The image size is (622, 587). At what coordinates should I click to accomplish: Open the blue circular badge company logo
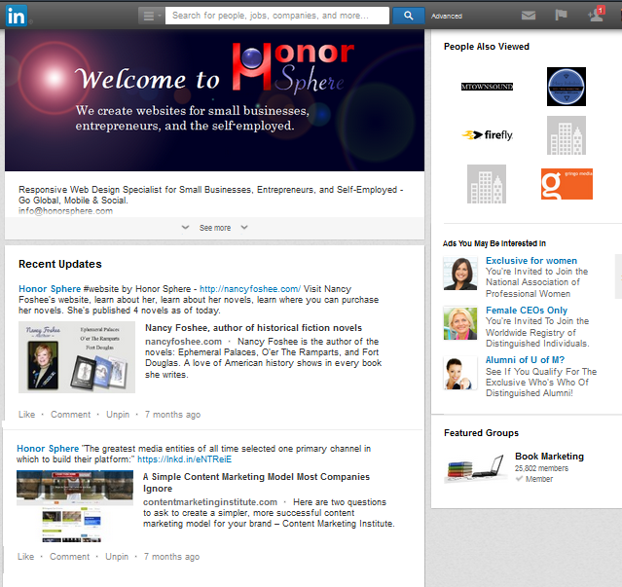(567, 87)
